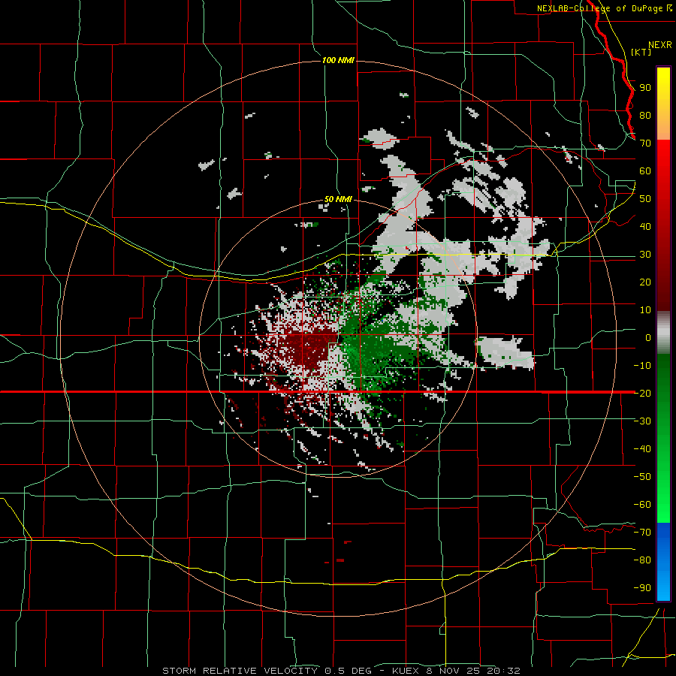Screen dimensions: 676x676
Task: Click the gray zero-velocity segment of the color bar
Action: (x=663, y=333)
